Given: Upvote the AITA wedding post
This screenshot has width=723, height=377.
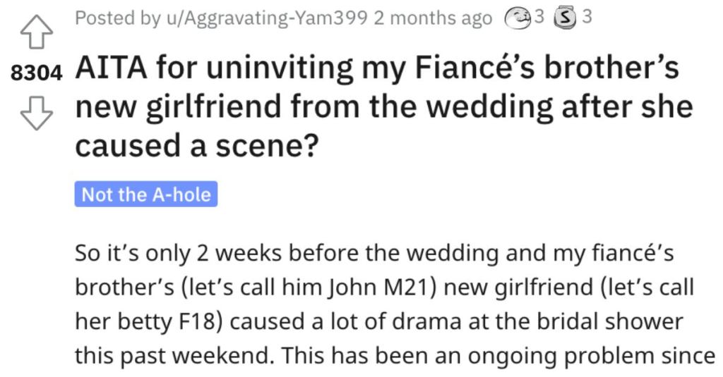Looking at the screenshot, I should pyautogui.click(x=37, y=31).
